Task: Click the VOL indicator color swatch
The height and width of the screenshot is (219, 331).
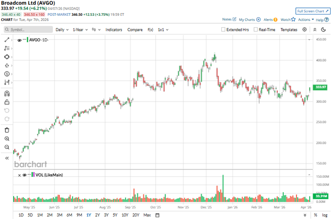Action: 33,175
